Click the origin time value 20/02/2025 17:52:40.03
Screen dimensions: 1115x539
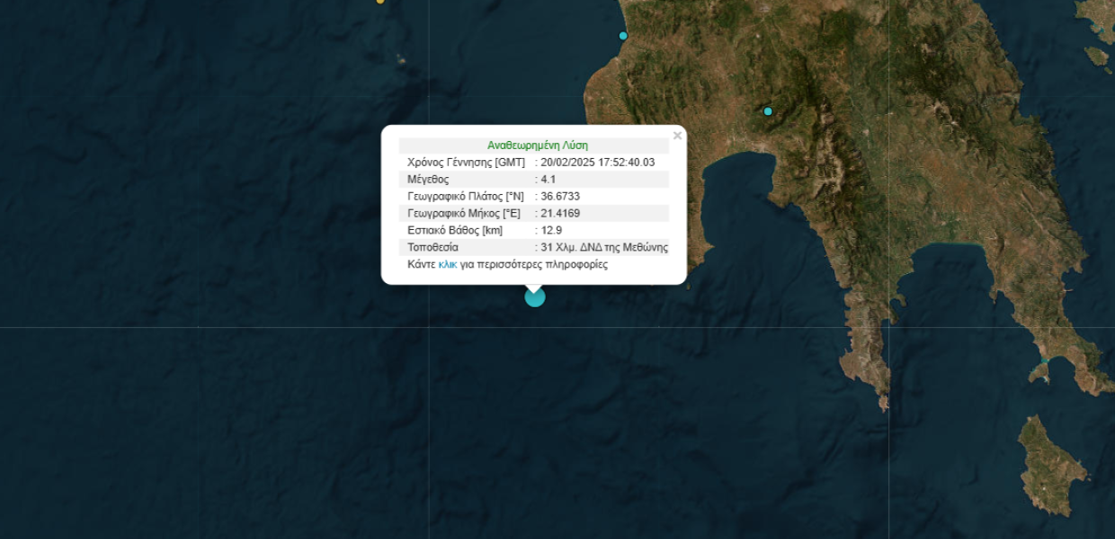(x=598, y=163)
